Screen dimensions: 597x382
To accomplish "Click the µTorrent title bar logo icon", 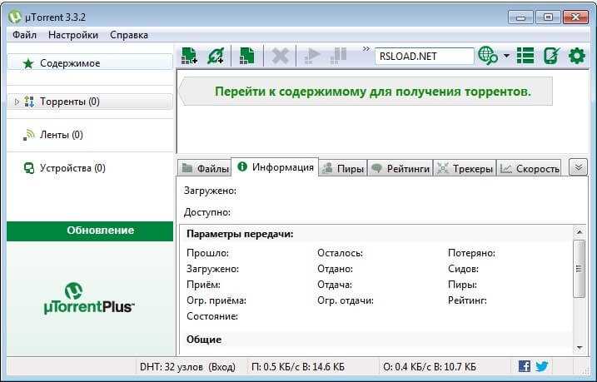I will point(15,17).
